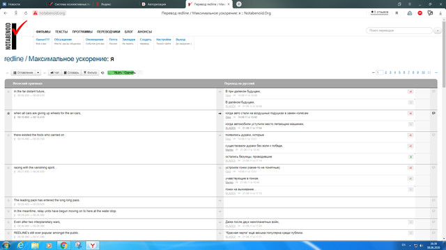Click the settings gear icon beside Фильтр

102,73
